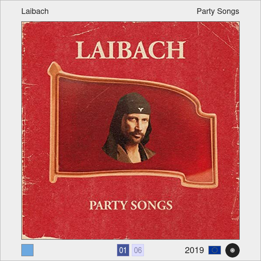Click the yellow stars ring on flag icon
Image resolution: width=261 pixels, height=261 pixels.
tap(215, 250)
